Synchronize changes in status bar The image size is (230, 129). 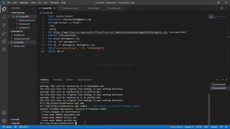tap(15, 127)
